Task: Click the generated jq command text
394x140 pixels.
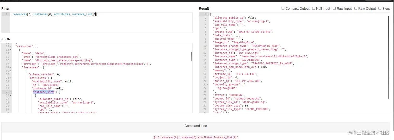Action: [196, 137]
